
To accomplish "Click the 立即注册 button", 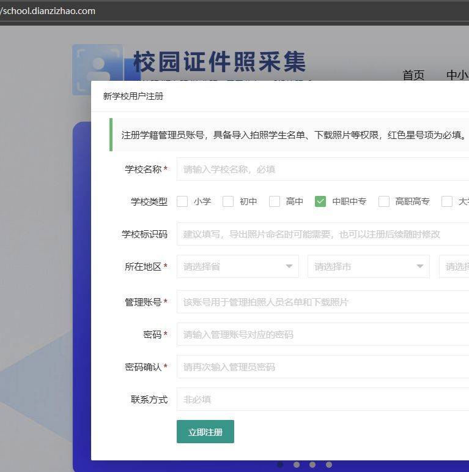I will 205,432.
